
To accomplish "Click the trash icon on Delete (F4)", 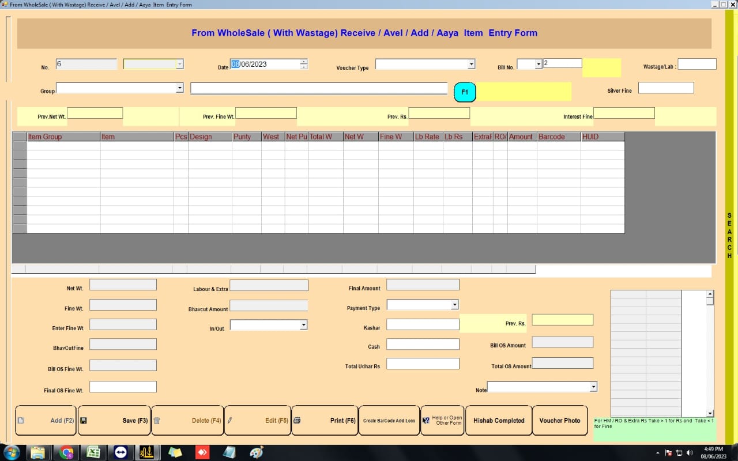I will pyautogui.click(x=157, y=420).
